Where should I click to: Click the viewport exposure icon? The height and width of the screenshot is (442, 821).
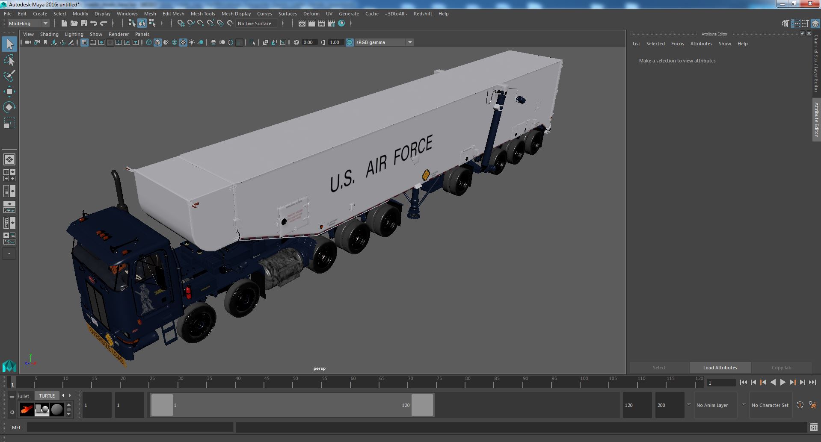(x=296, y=42)
